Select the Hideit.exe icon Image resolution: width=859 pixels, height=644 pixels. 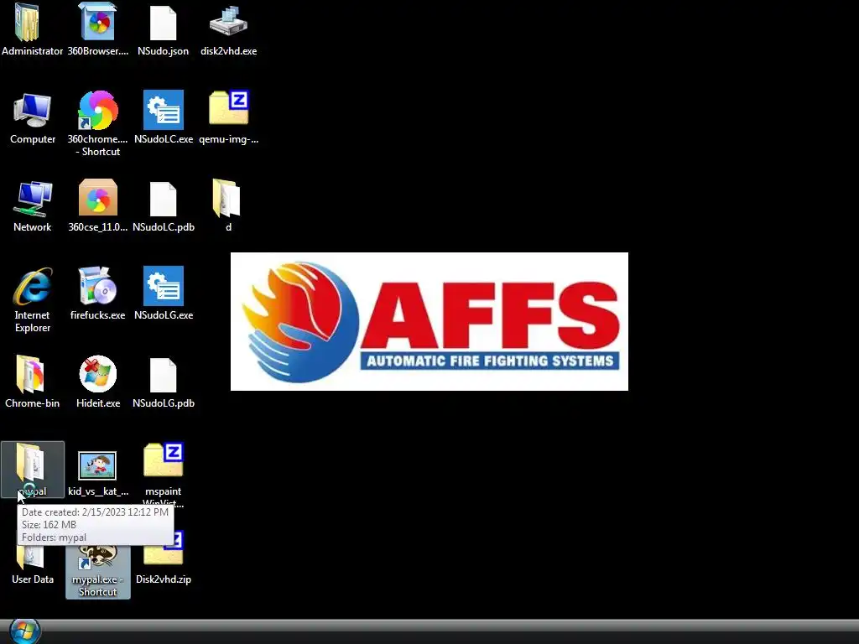97,374
